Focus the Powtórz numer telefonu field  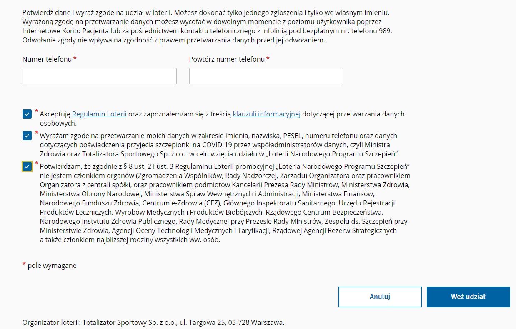click(266, 76)
